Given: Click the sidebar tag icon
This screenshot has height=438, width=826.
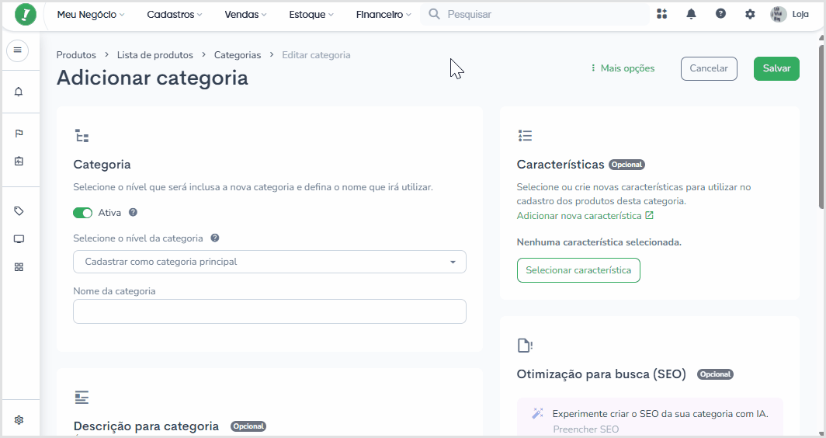Looking at the screenshot, I should click(19, 211).
